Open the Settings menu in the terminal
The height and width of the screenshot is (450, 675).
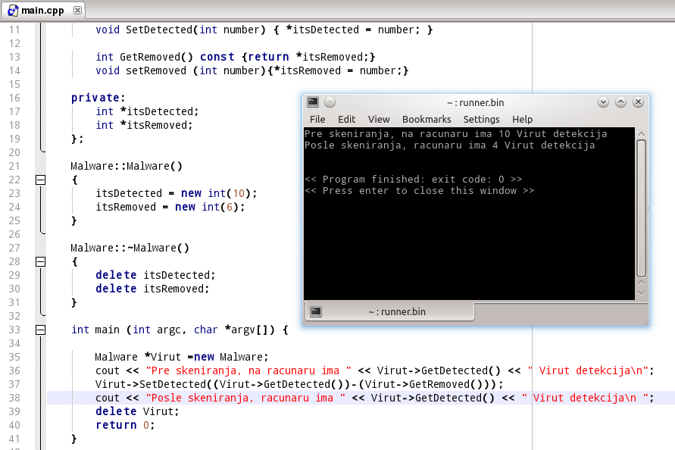[481, 119]
